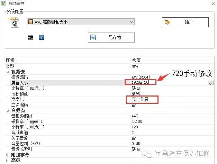Collapse the 视频流 section
Viewport: 217px width, 164px height.
(x=8, y=72)
